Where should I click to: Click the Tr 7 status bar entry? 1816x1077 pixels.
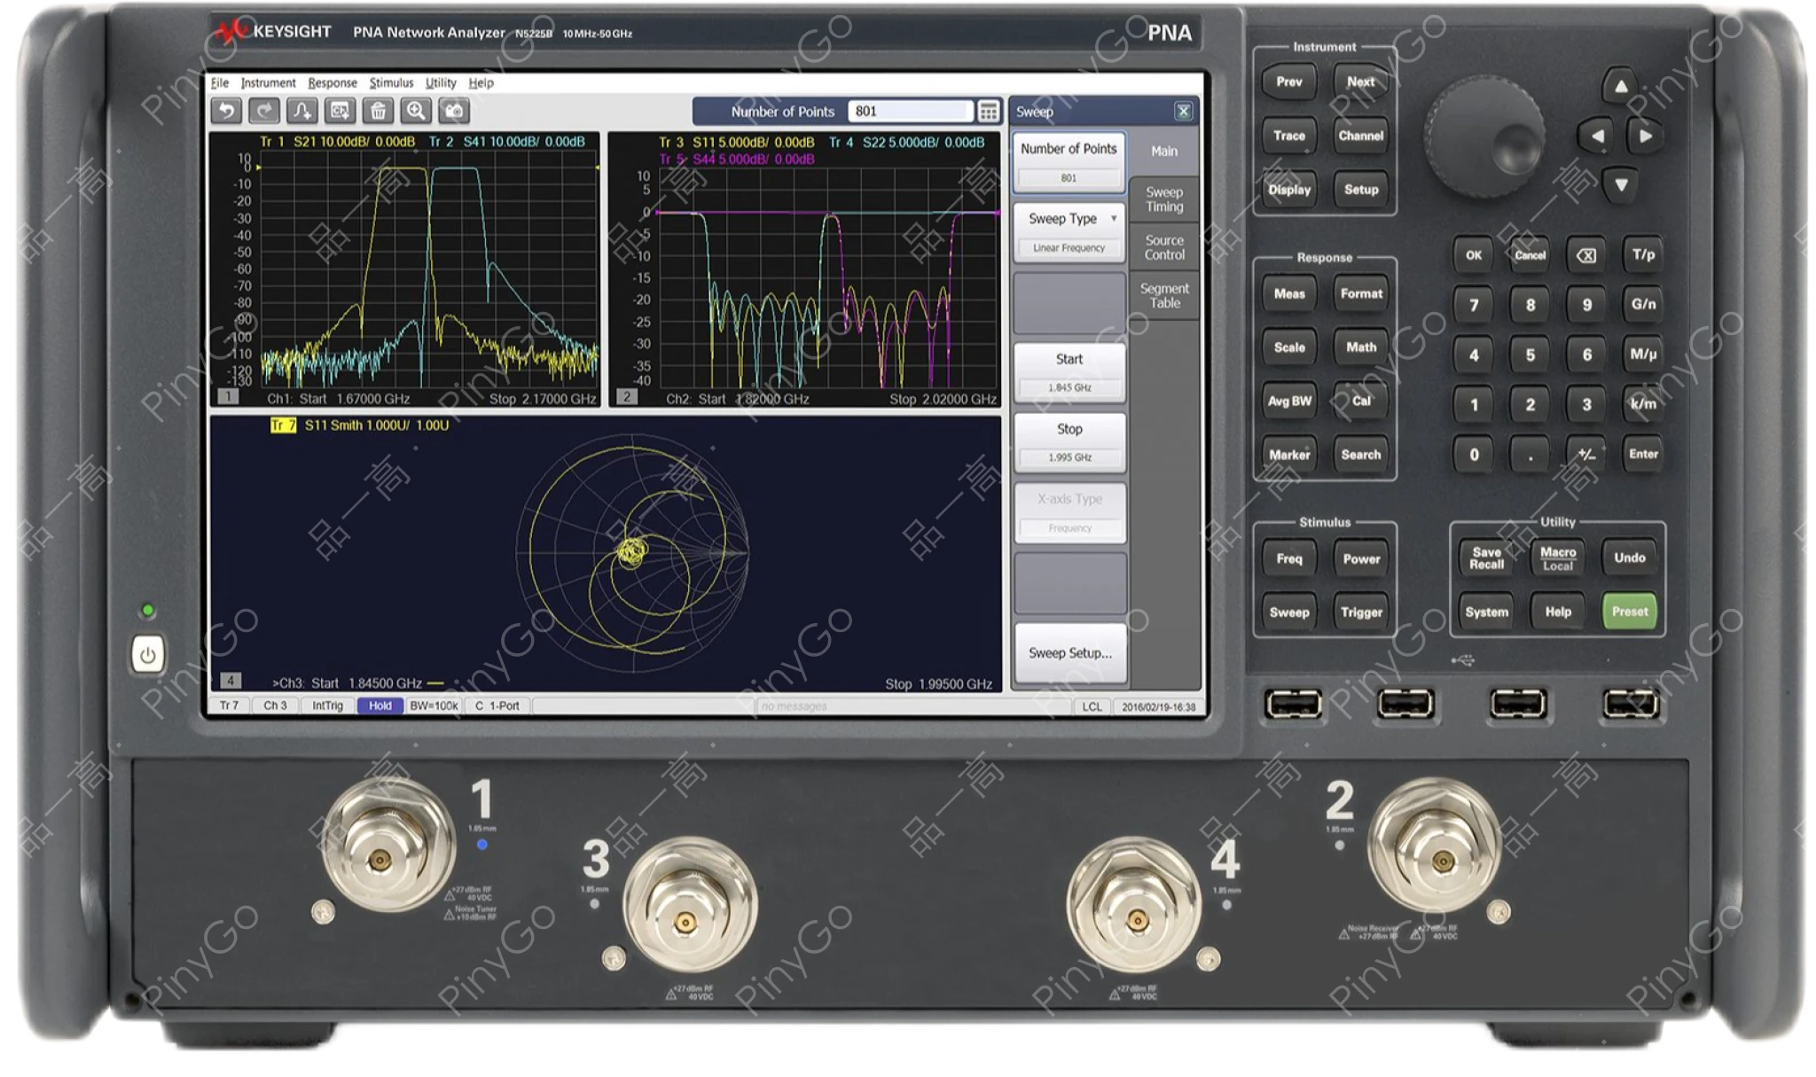[230, 706]
